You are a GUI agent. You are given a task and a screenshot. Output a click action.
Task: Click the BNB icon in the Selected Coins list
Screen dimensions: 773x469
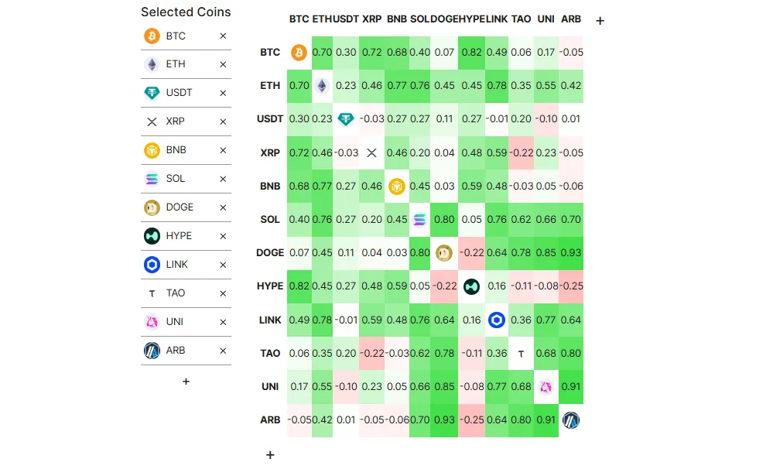point(152,150)
